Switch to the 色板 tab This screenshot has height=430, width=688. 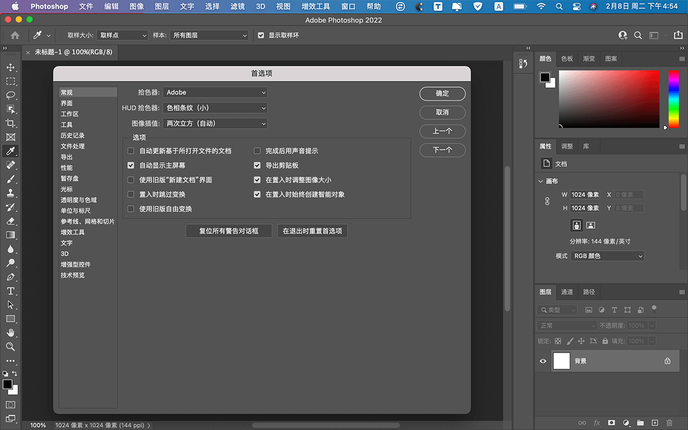coord(567,58)
